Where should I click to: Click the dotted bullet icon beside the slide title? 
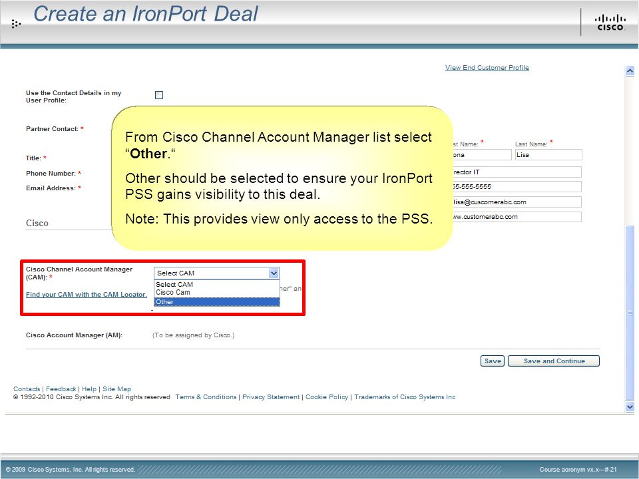click(x=16, y=24)
